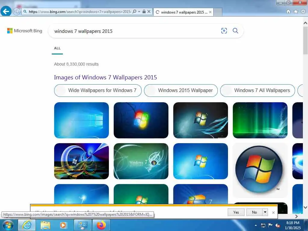Viewport: 308px width, 231px height.
Task: Click Internet Explorer taskbar icon
Action: [x=27, y=225]
